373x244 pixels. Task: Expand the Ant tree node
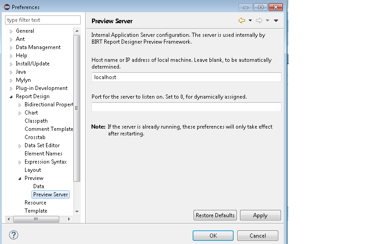click(x=11, y=40)
